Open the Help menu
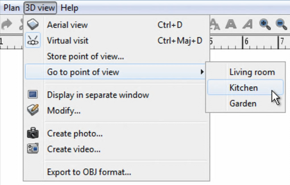The image size is (290, 185). [x=69, y=8]
